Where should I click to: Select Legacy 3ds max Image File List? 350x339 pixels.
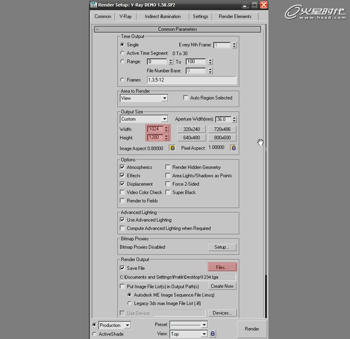[129, 303]
